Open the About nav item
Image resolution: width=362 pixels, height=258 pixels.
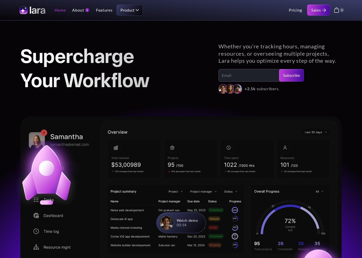78,10
